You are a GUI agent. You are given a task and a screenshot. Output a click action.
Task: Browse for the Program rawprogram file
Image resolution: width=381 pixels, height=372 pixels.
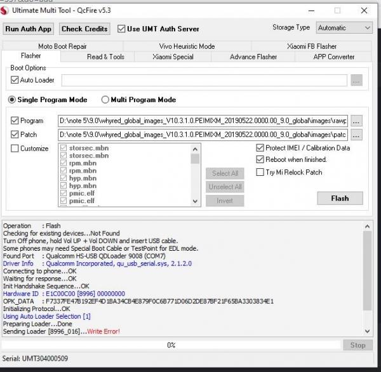356,121
